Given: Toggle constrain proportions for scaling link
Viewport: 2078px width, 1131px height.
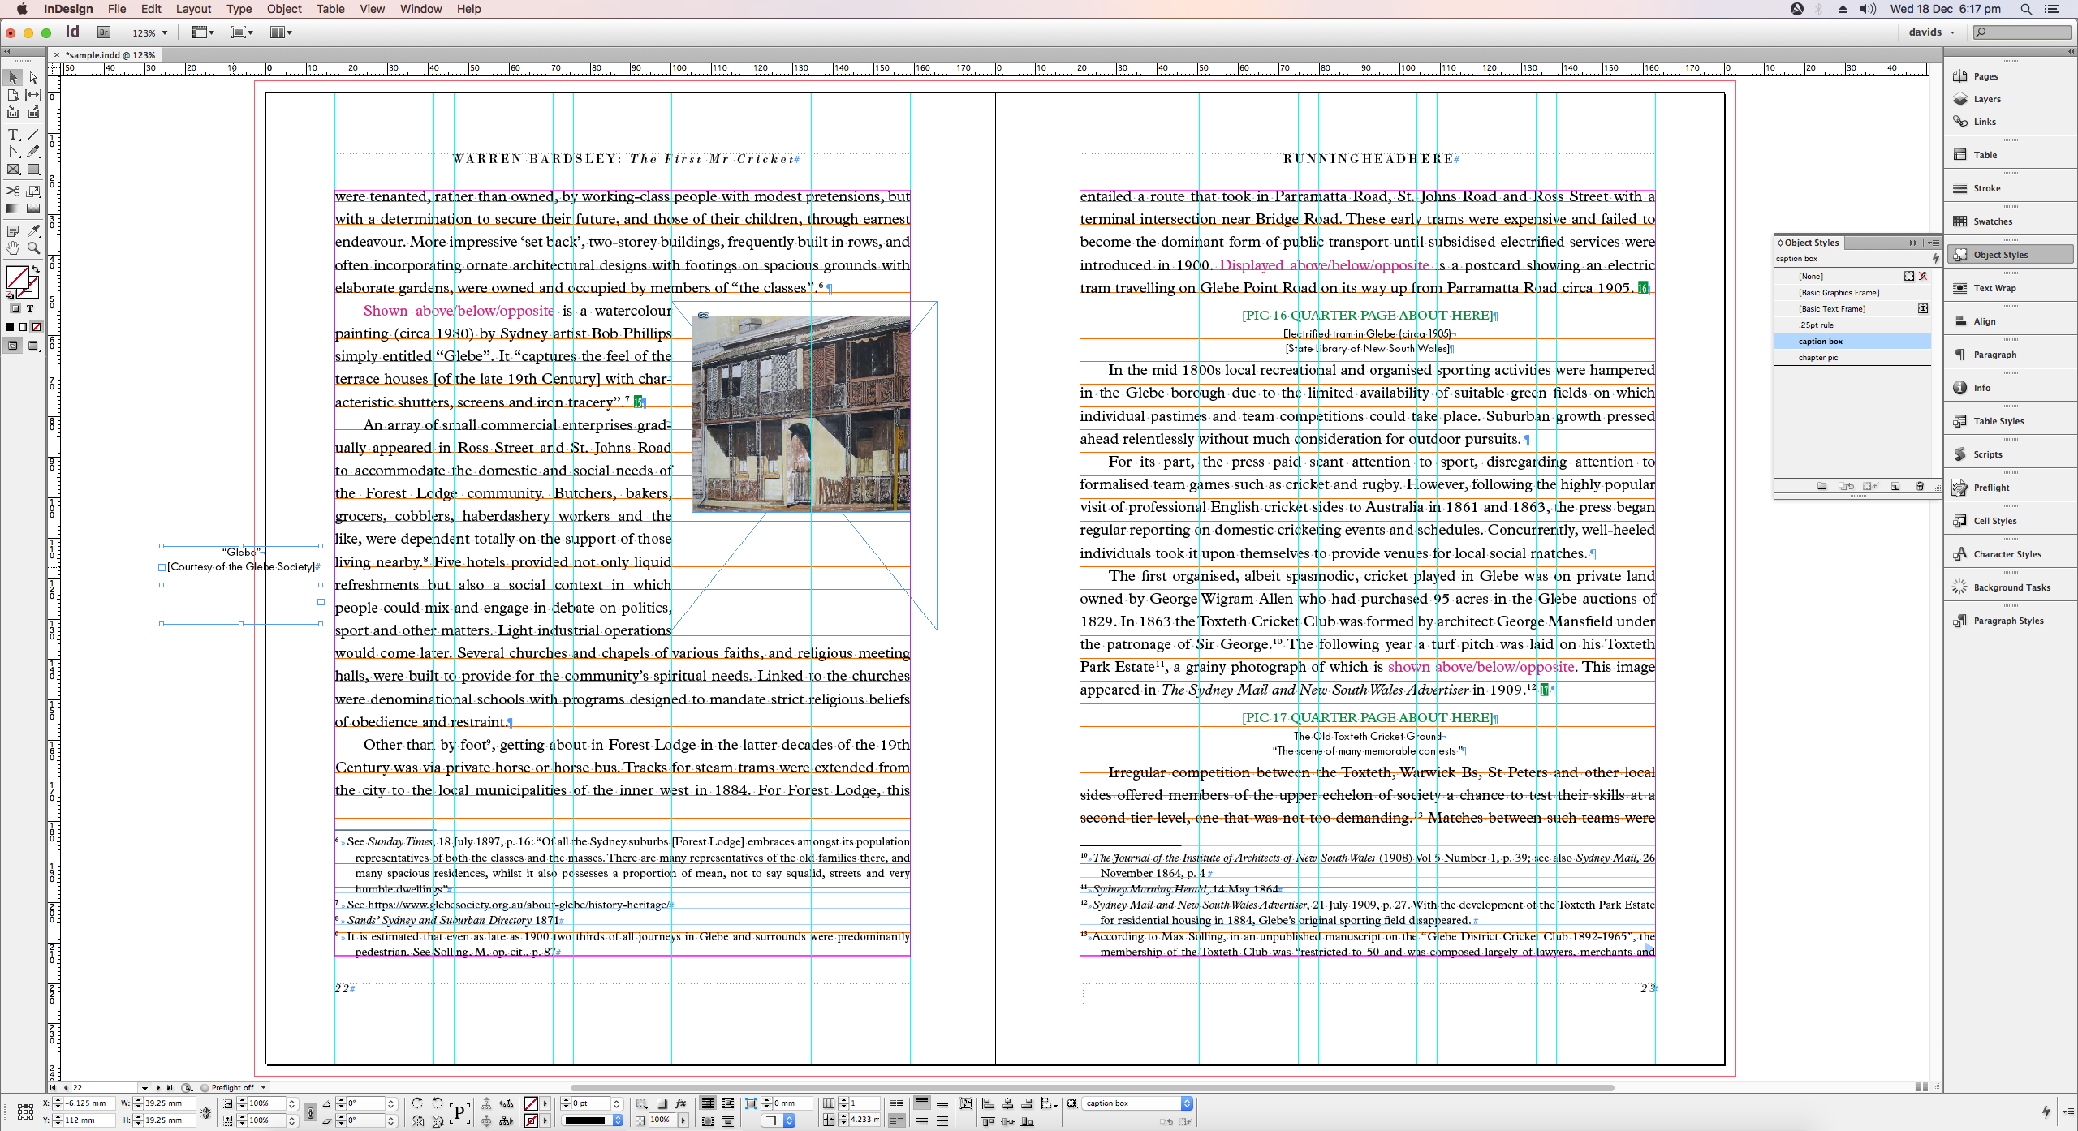Looking at the screenshot, I should [309, 1112].
